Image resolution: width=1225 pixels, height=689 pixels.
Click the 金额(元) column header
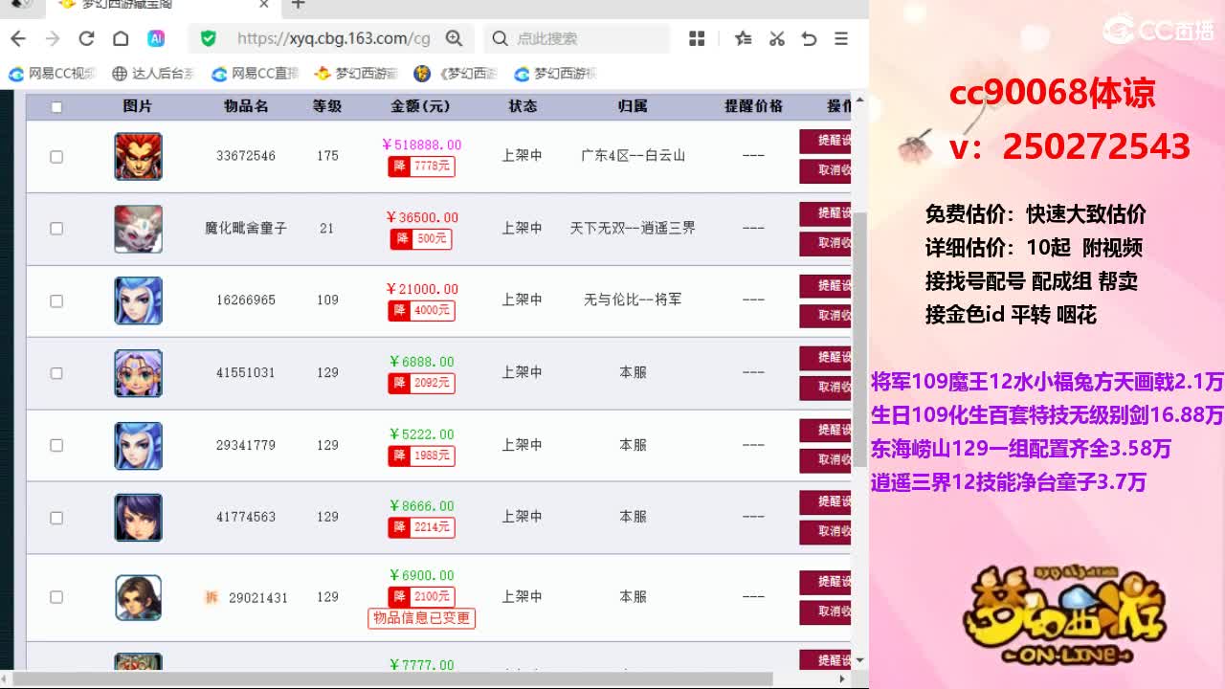coord(421,106)
